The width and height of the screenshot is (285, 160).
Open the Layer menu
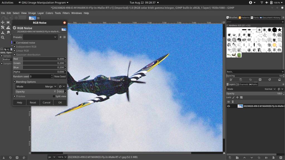click(x=41, y=13)
